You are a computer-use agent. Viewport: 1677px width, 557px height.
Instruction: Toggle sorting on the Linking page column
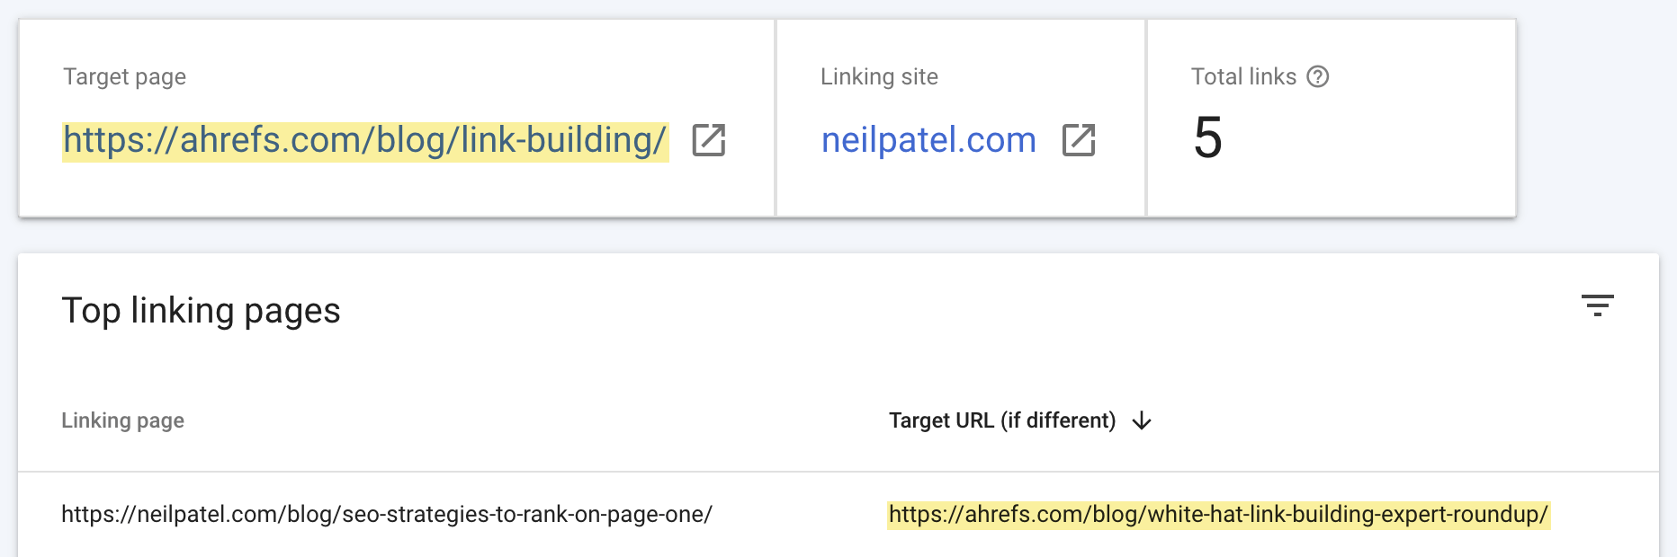122,420
